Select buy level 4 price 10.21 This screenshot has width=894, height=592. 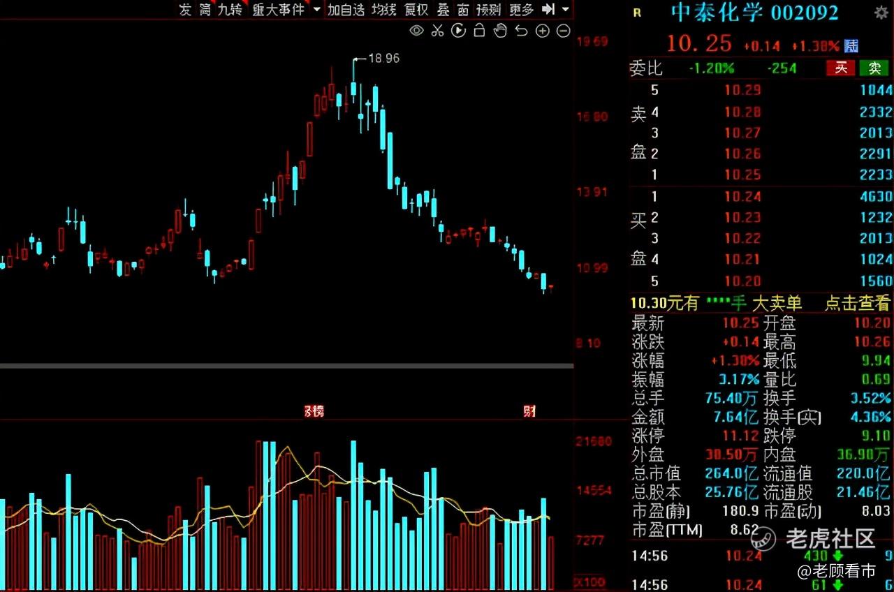point(742,260)
